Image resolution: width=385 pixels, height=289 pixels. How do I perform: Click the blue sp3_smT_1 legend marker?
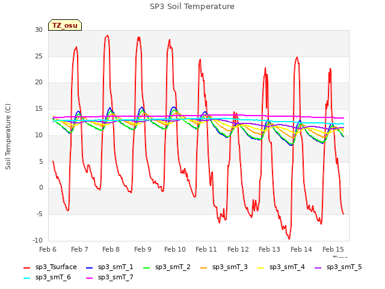point(90,267)
